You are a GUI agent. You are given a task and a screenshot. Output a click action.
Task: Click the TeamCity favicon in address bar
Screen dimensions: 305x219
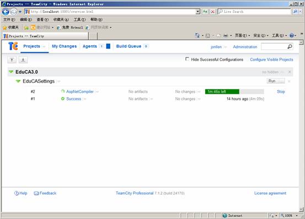(x=28, y=12)
